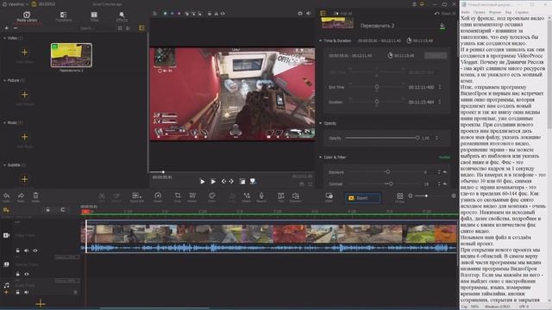Viewport: 552px width, 310px height.
Task: Click the Export button
Action: [x=362, y=198]
